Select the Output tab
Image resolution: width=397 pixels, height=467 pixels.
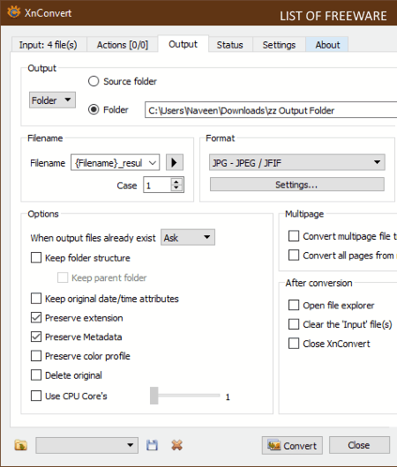(x=183, y=44)
